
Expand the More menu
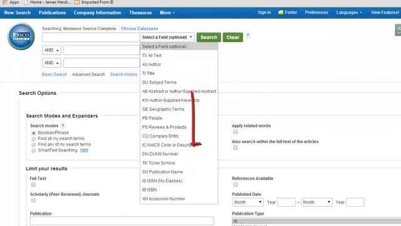pyautogui.click(x=167, y=13)
